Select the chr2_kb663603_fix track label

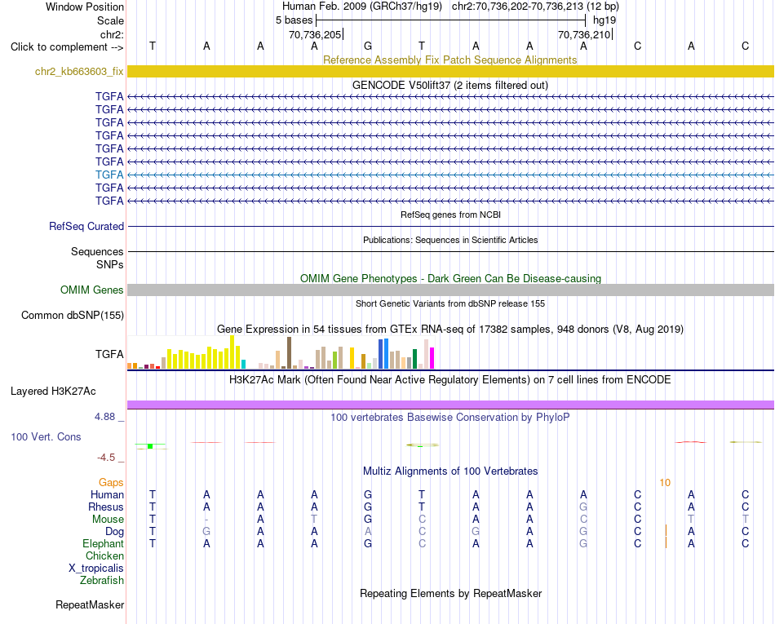(79, 71)
